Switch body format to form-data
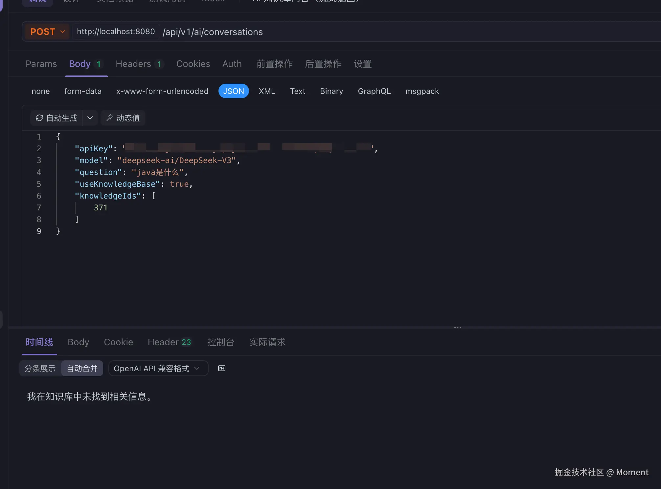This screenshot has height=489, width=661. [x=83, y=91]
